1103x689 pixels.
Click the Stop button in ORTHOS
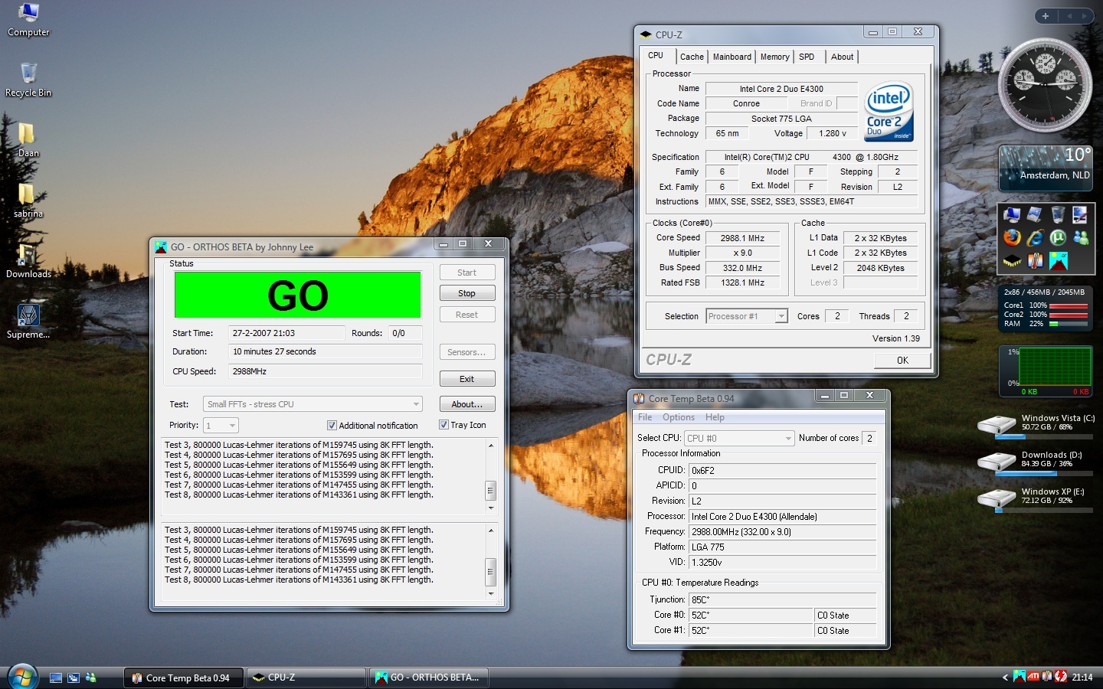coord(467,293)
